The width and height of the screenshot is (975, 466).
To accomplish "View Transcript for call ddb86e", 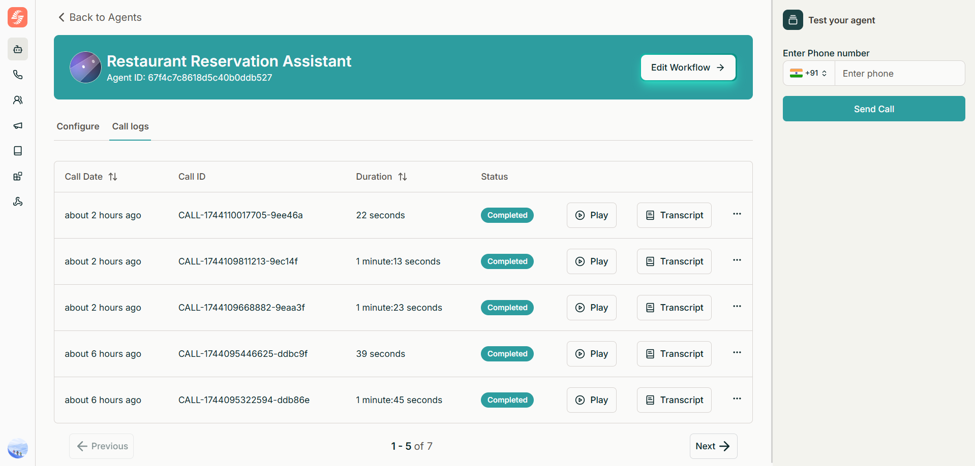I will pos(674,400).
